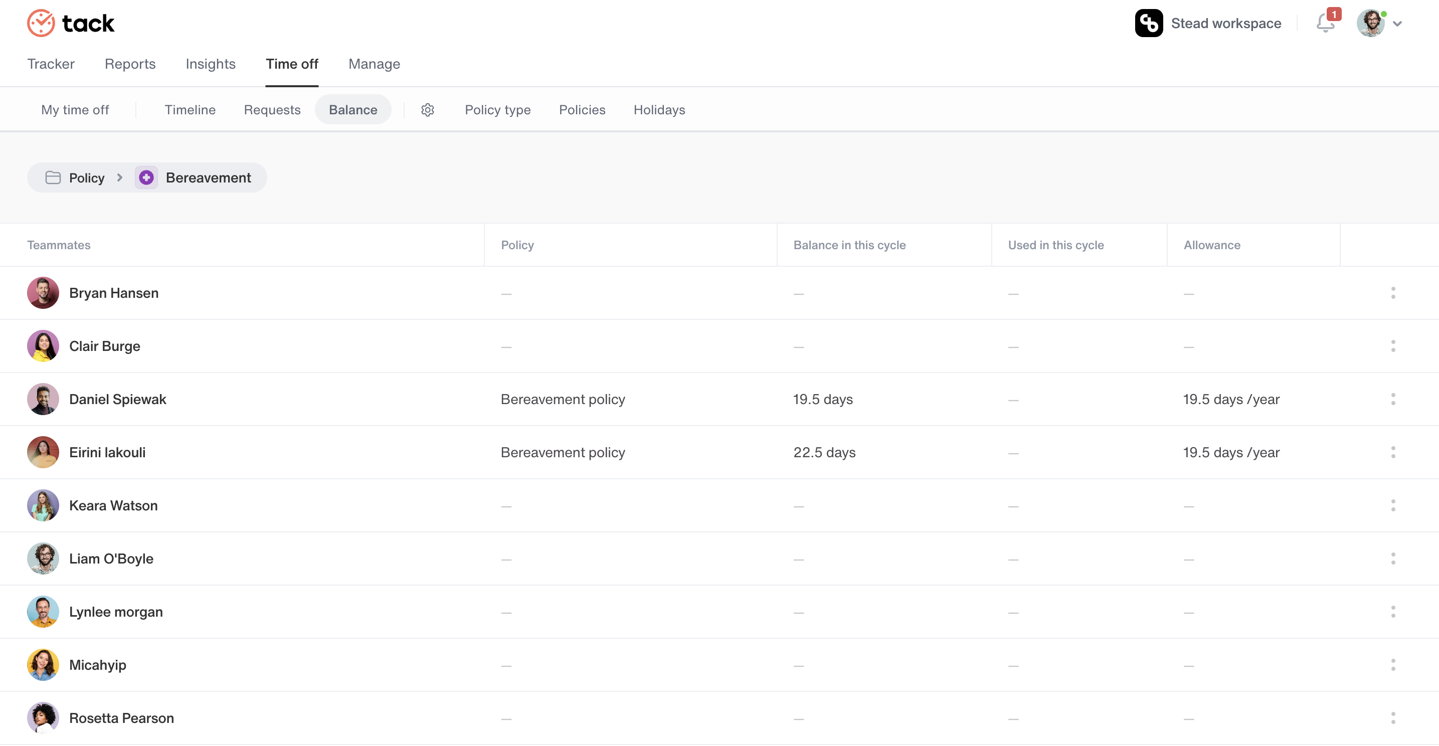
Task: Open the Policies sub-tab
Action: (x=582, y=110)
